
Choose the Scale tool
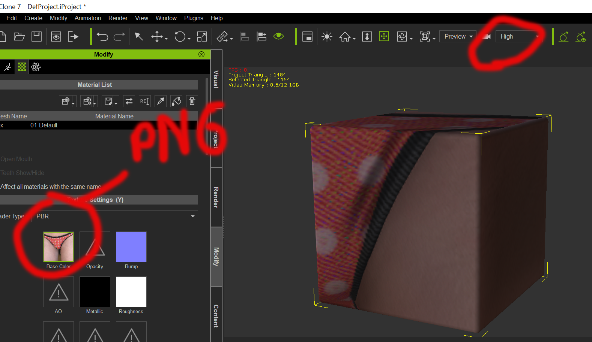(x=202, y=36)
